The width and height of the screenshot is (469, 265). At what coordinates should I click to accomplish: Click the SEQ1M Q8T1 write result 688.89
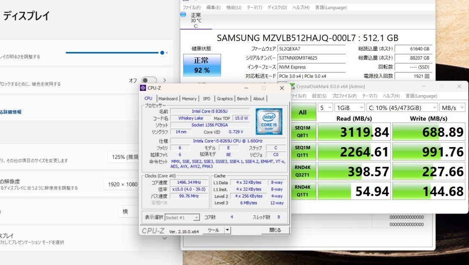coord(429,132)
